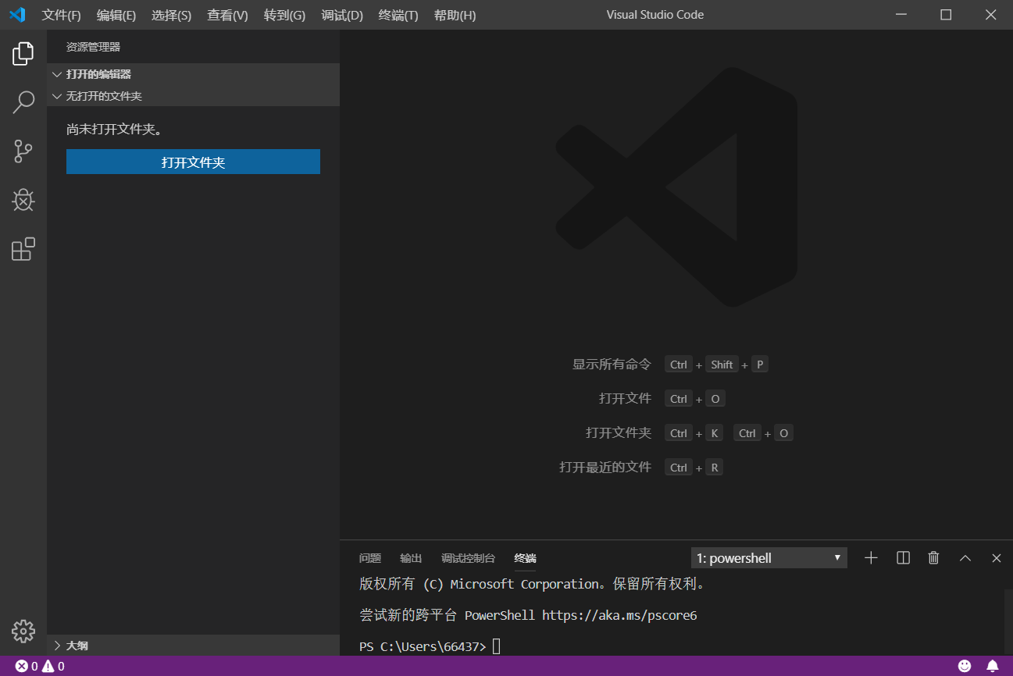The height and width of the screenshot is (676, 1013).
Task: Kill the terminal with the trash icon
Action: (933, 557)
